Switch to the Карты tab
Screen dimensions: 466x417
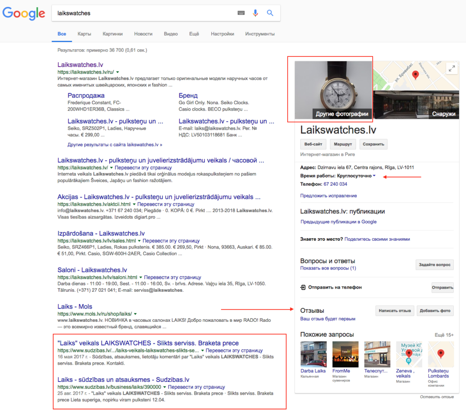pos(84,34)
